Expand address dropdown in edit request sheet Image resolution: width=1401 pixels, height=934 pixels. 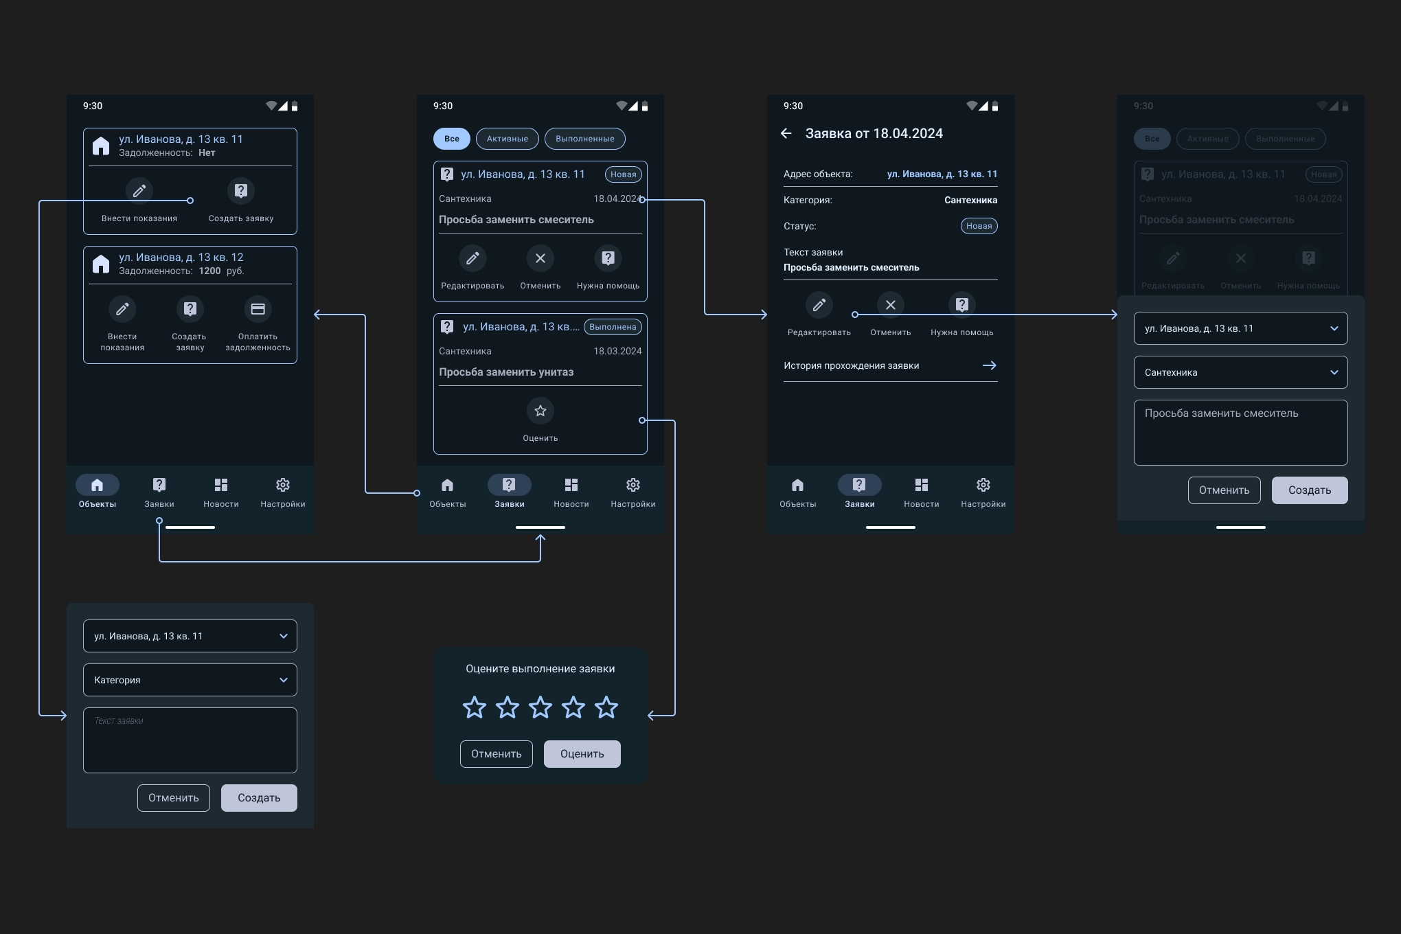(x=1241, y=328)
